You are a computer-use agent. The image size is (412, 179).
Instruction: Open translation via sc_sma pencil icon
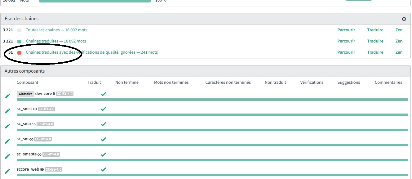tap(7, 126)
